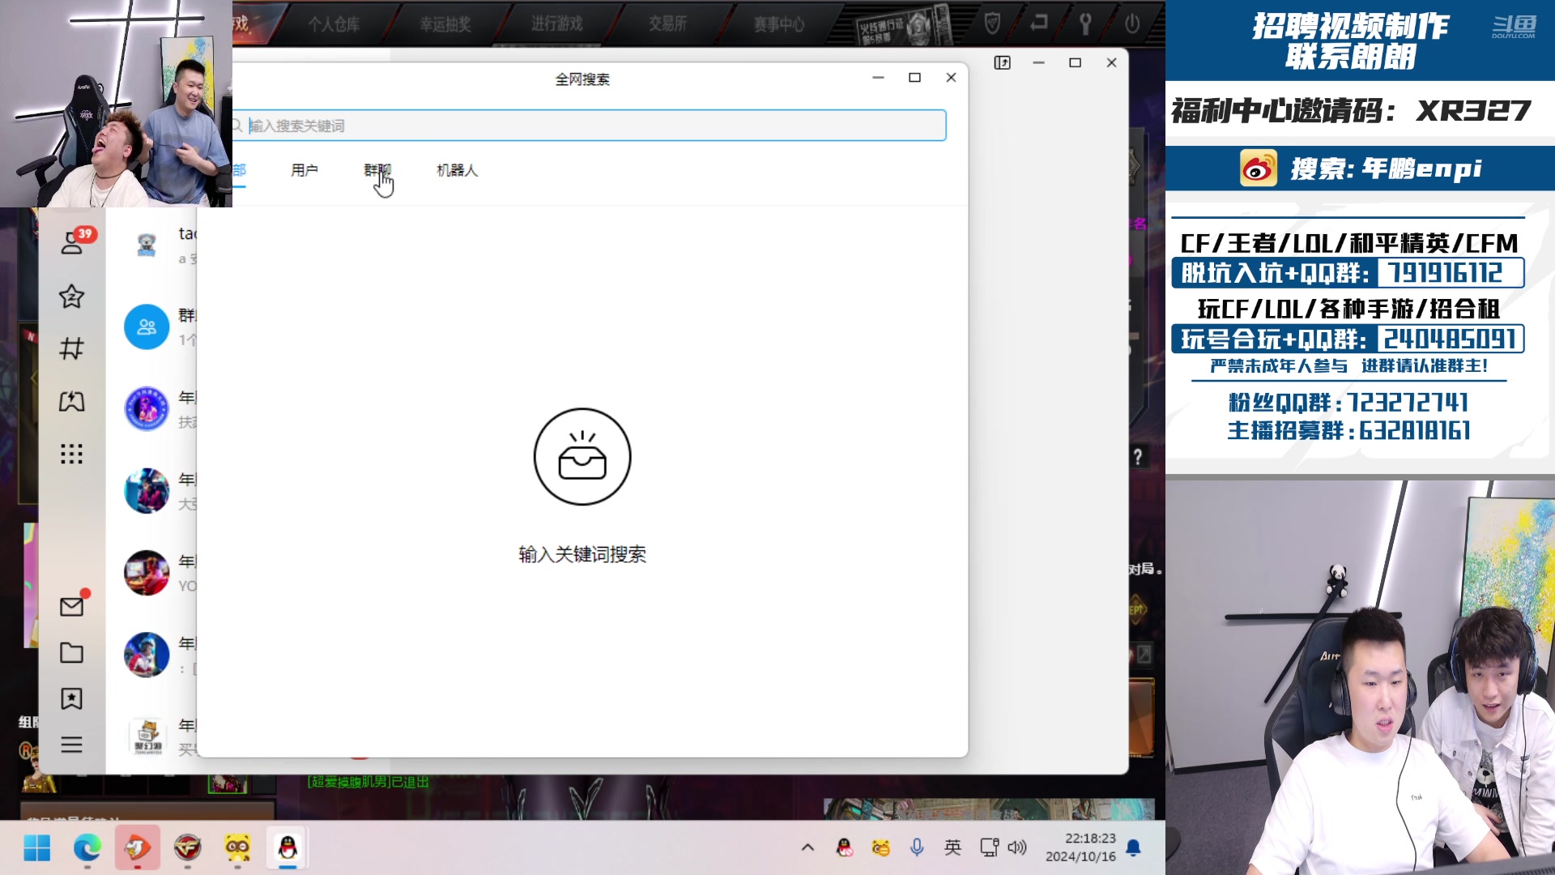
Task: Click the star favorites sidebar icon
Action: click(x=71, y=297)
